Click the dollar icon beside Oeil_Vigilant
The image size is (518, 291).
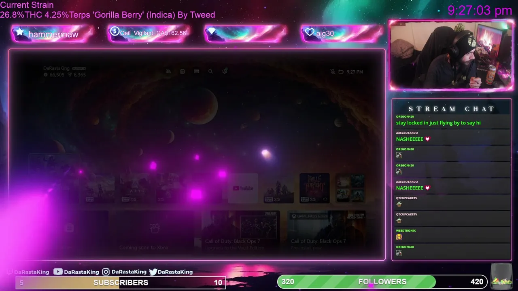[x=115, y=32]
